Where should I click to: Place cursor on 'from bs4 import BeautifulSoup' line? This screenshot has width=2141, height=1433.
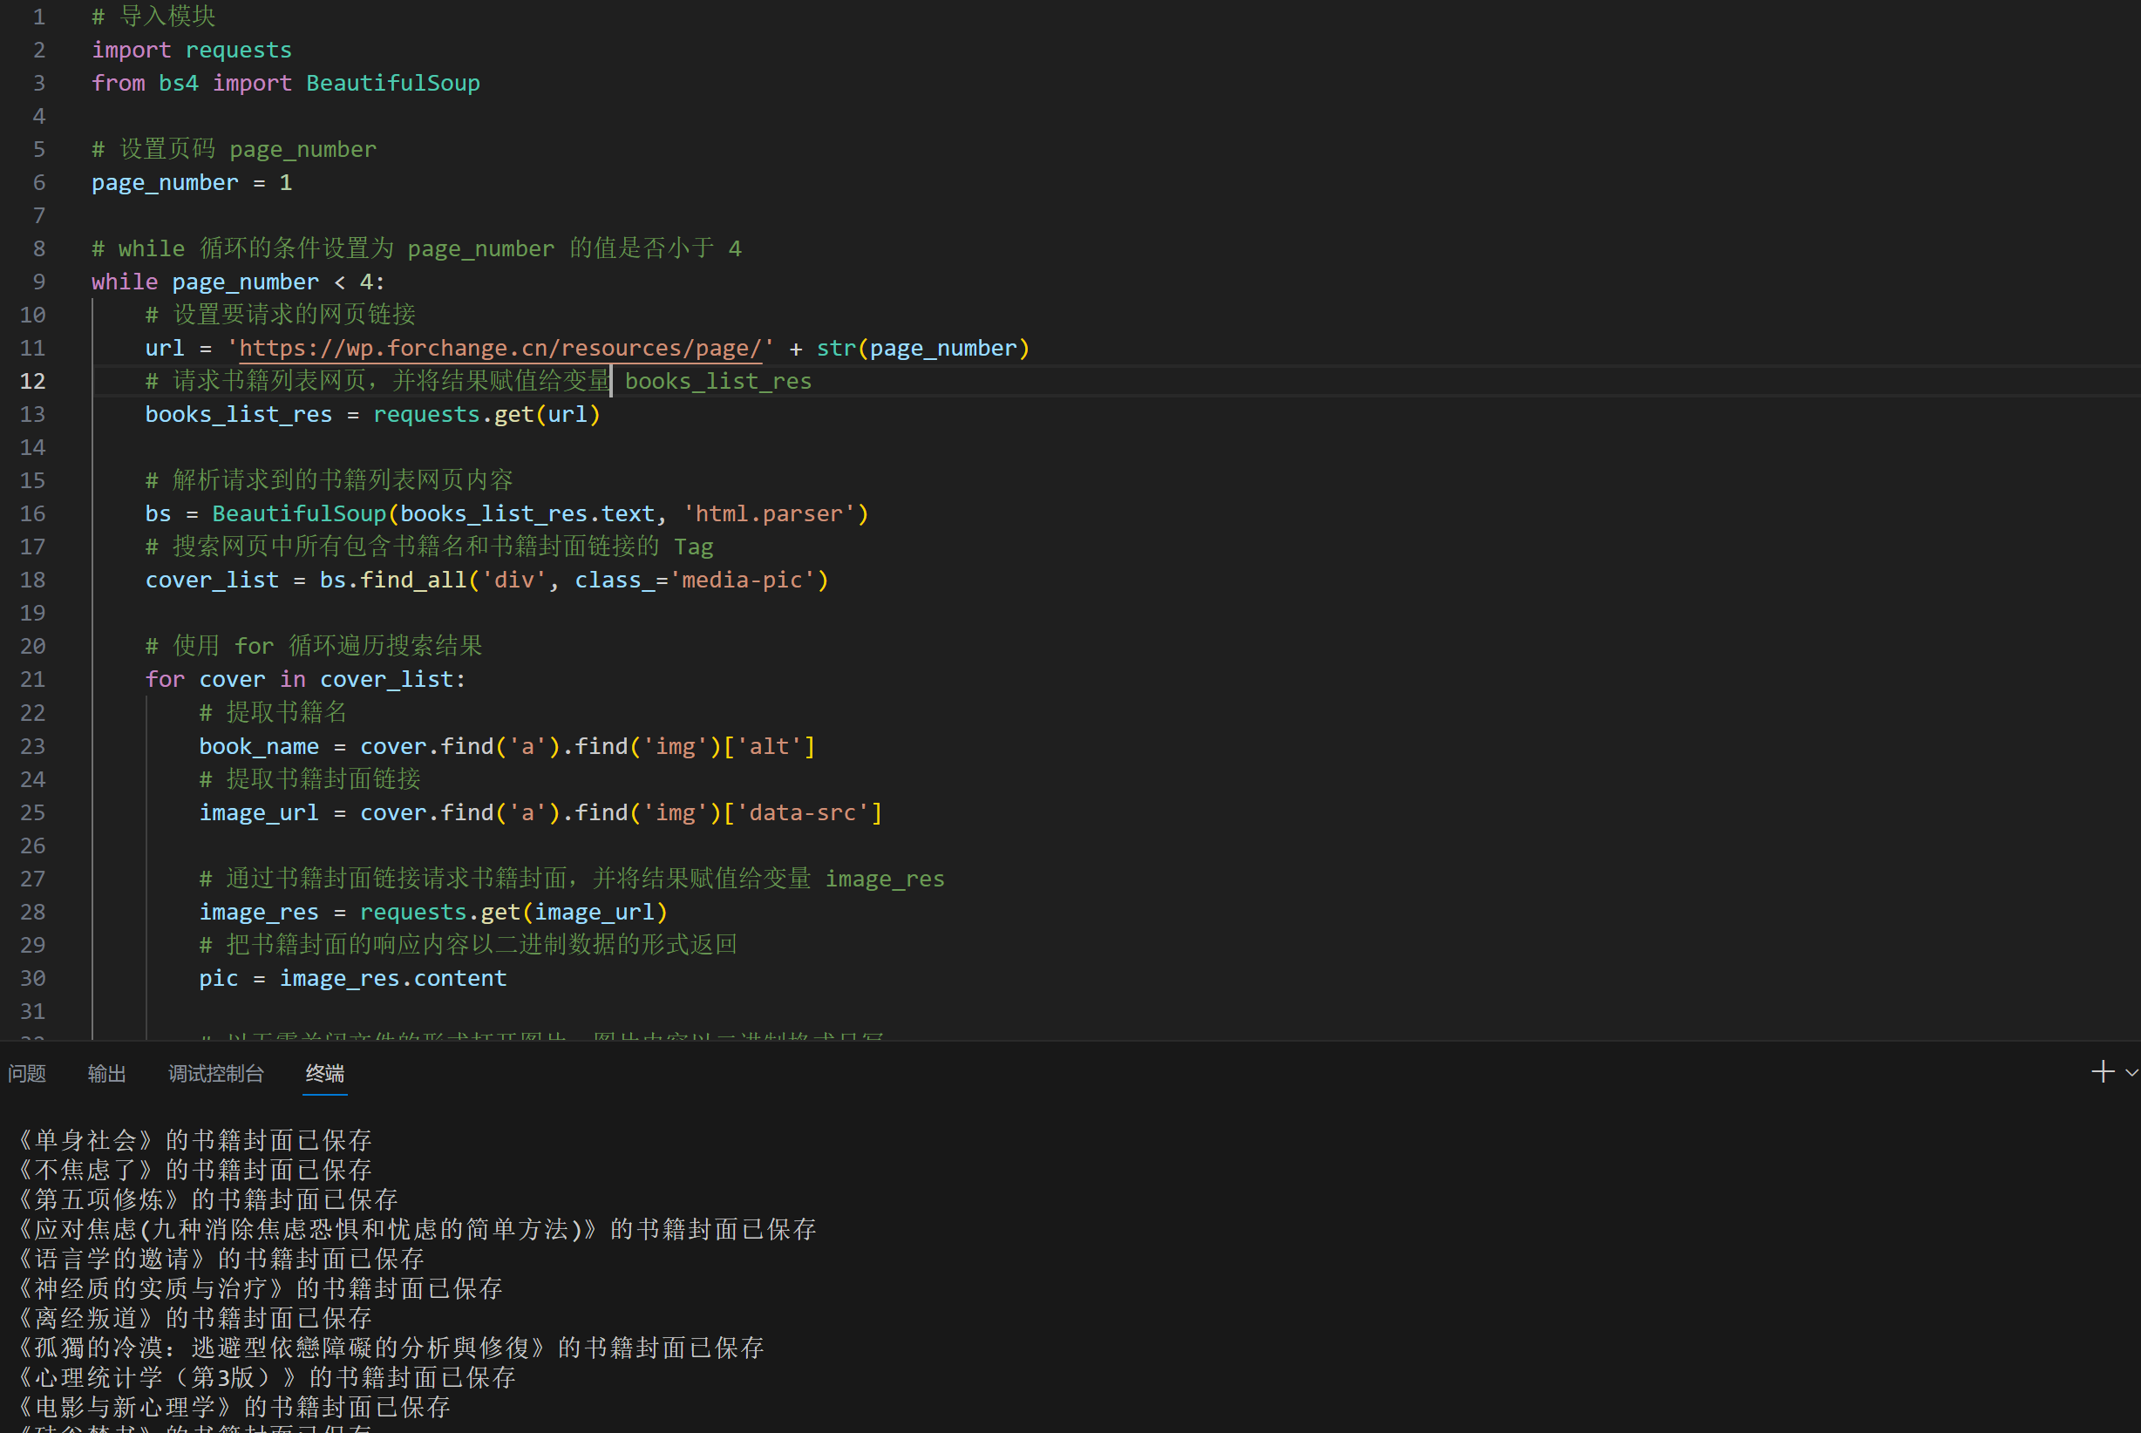click(x=285, y=83)
